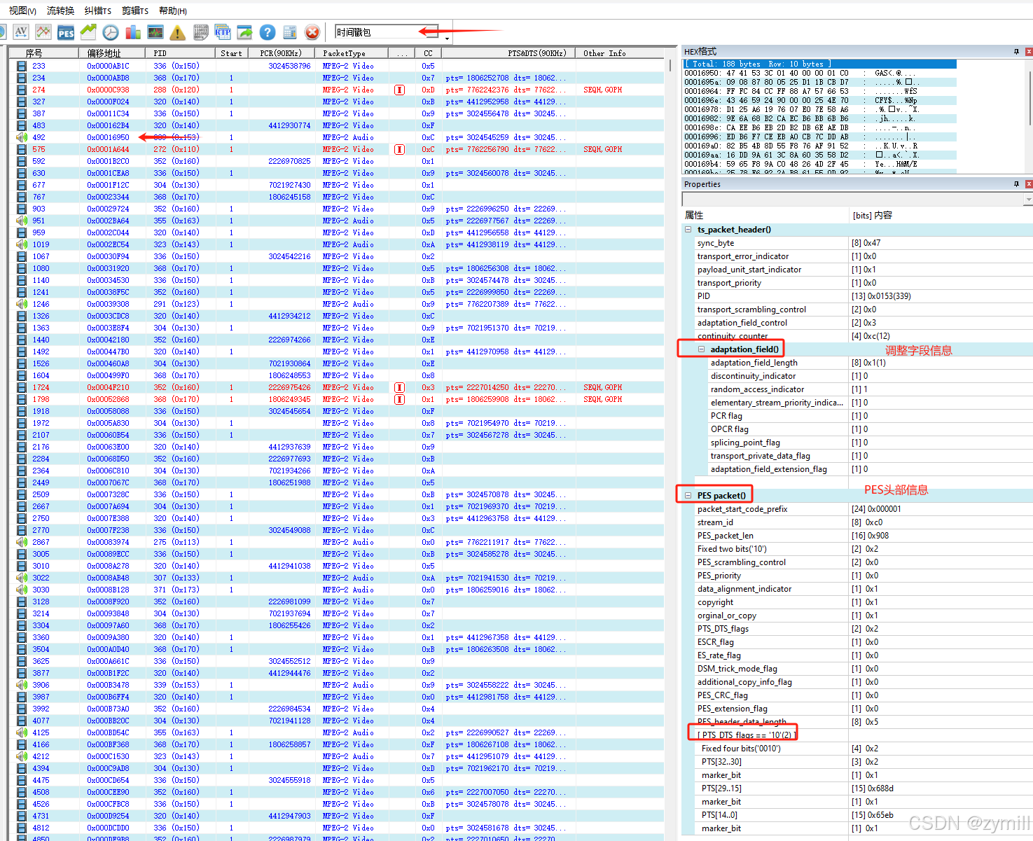Click hex line 00016964 in HEX panel
1033x841 pixels.
(x=819, y=91)
